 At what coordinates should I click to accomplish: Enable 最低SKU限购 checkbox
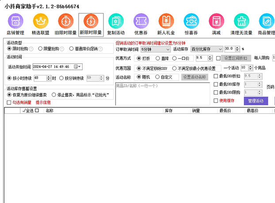(x=216, y=92)
